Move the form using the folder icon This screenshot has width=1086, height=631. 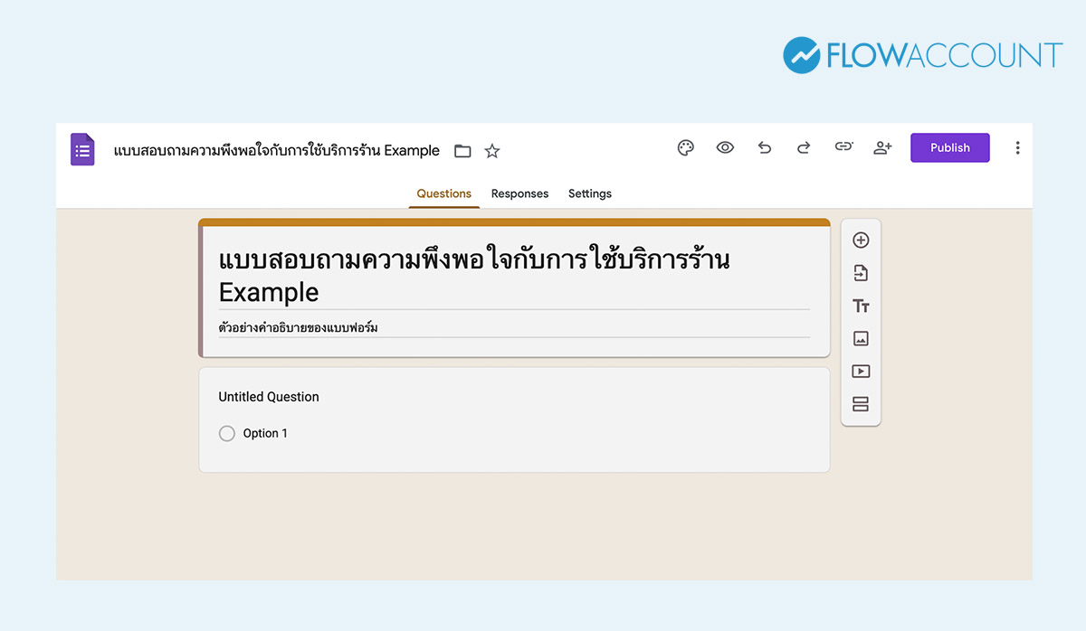[462, 151]
